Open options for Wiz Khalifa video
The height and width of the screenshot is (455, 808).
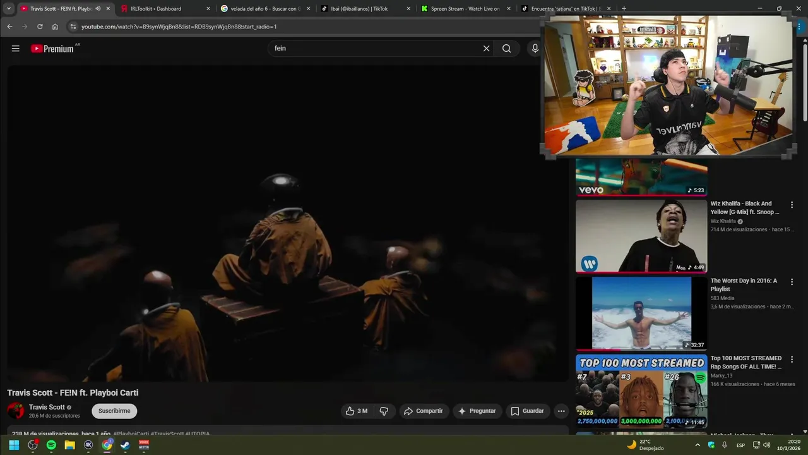[792, 205]
